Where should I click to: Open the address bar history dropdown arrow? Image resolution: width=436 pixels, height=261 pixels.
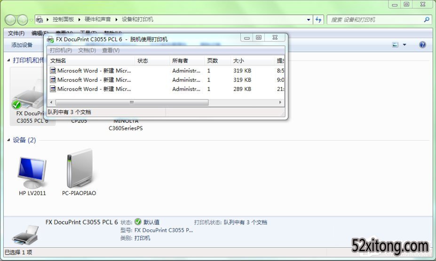[309, 20]
